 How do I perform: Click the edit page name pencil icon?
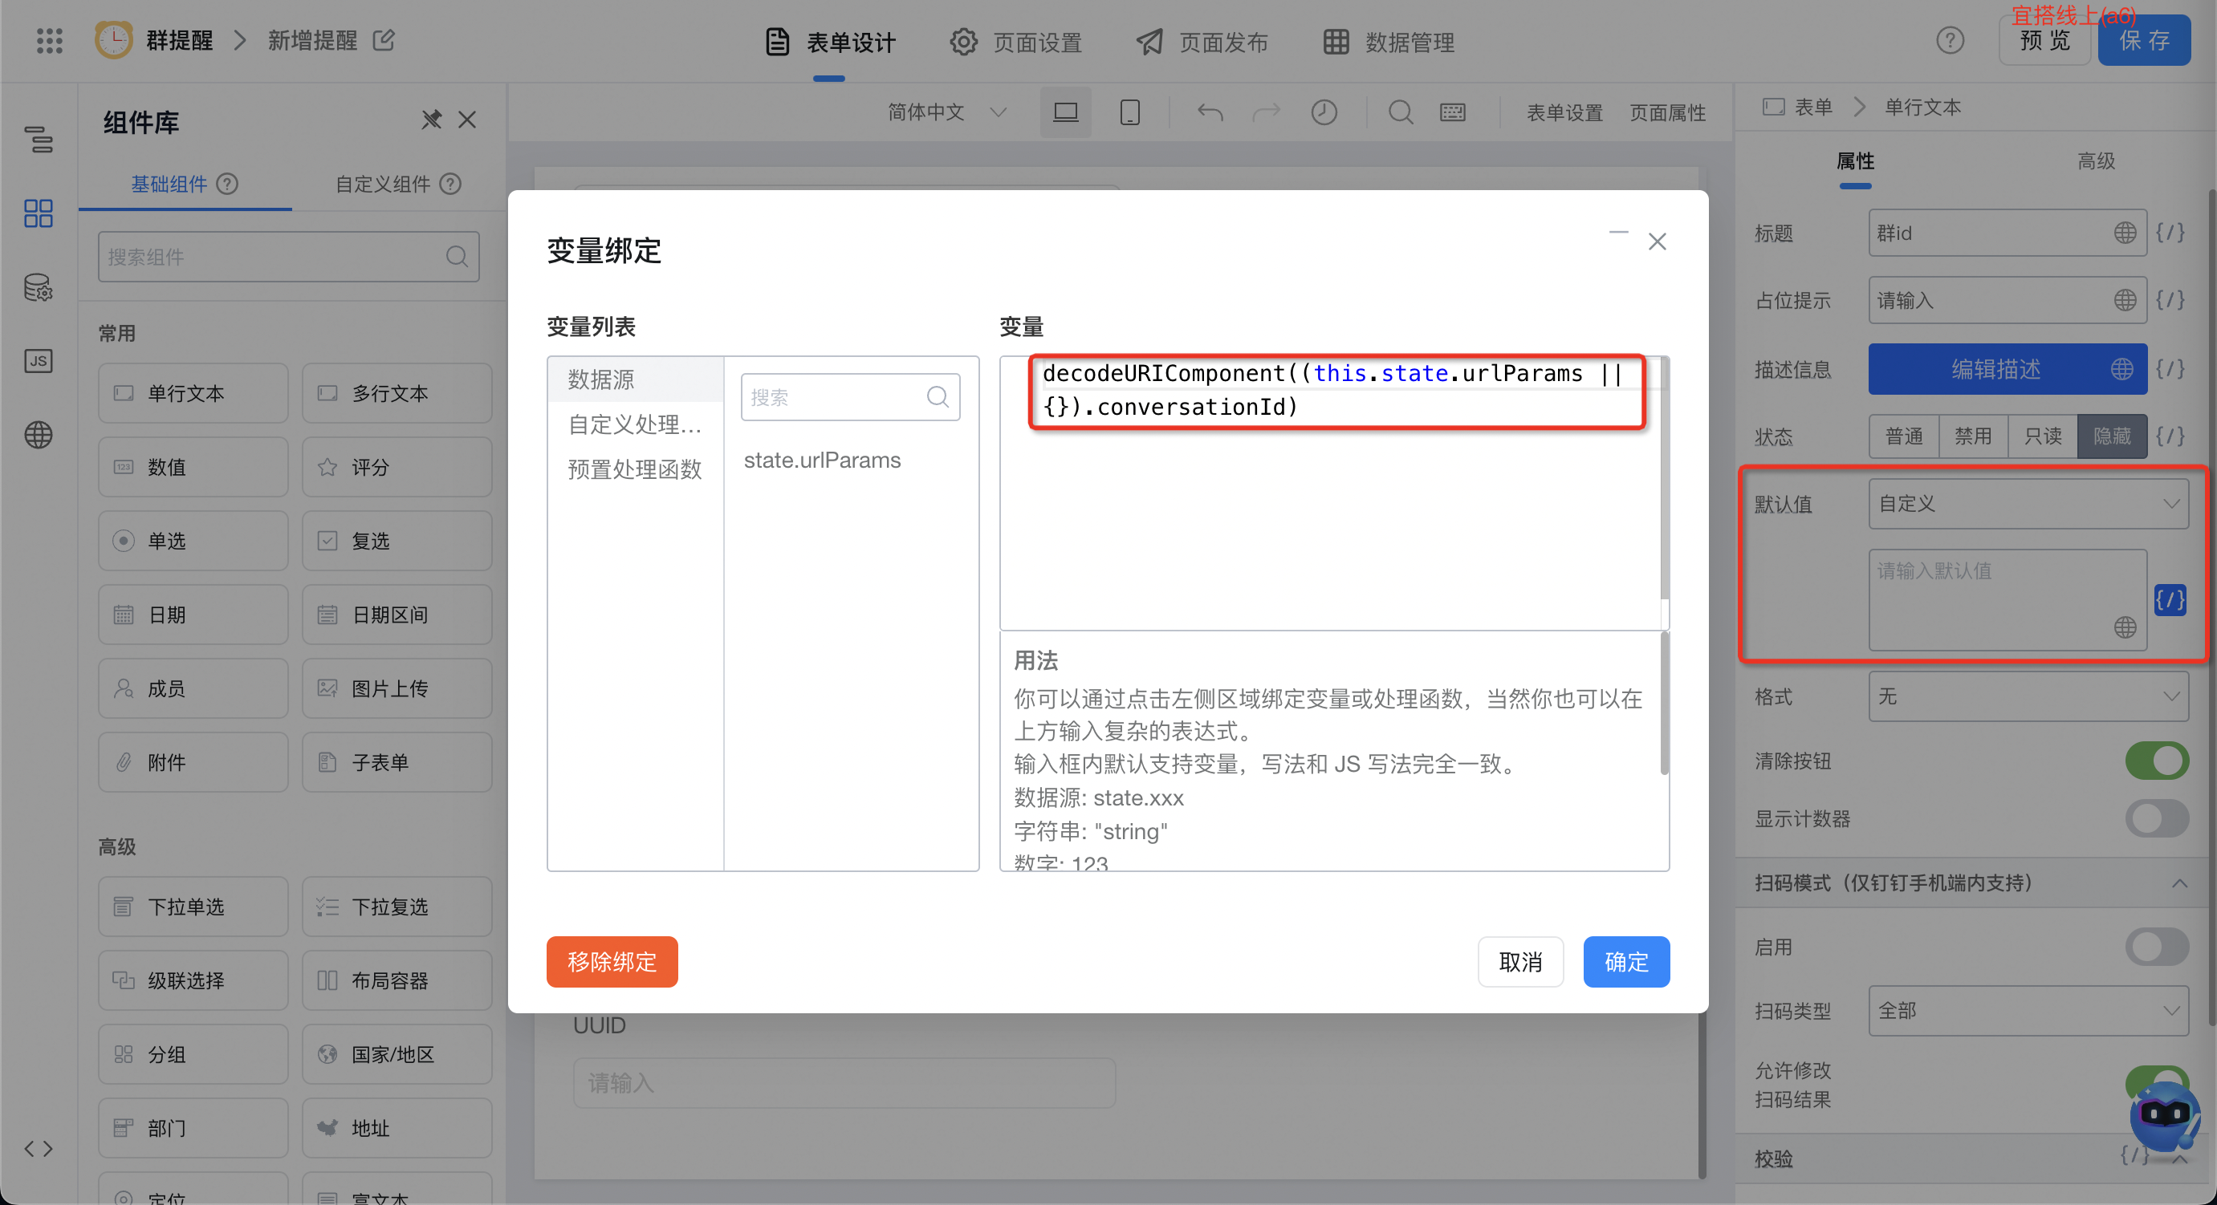(x=384, y=40)
